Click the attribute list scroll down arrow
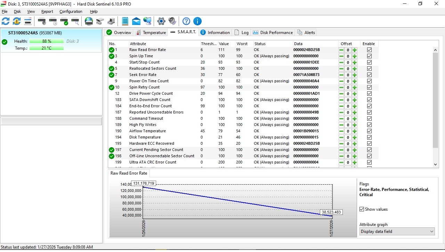Screen dimensions: 445x252 pos(435,165)
